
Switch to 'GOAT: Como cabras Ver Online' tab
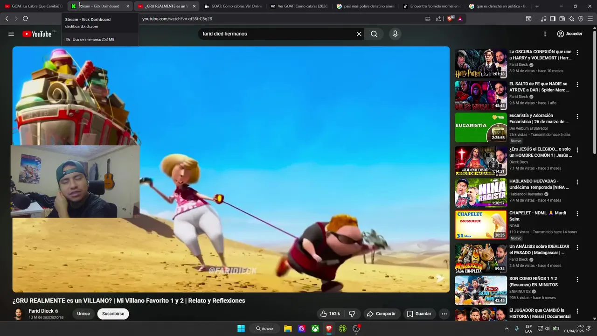(233, 6)
